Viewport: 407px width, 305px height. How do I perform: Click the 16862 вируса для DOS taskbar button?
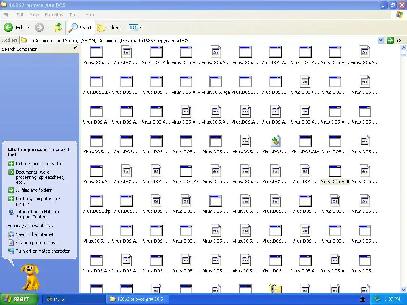(137, 299)
